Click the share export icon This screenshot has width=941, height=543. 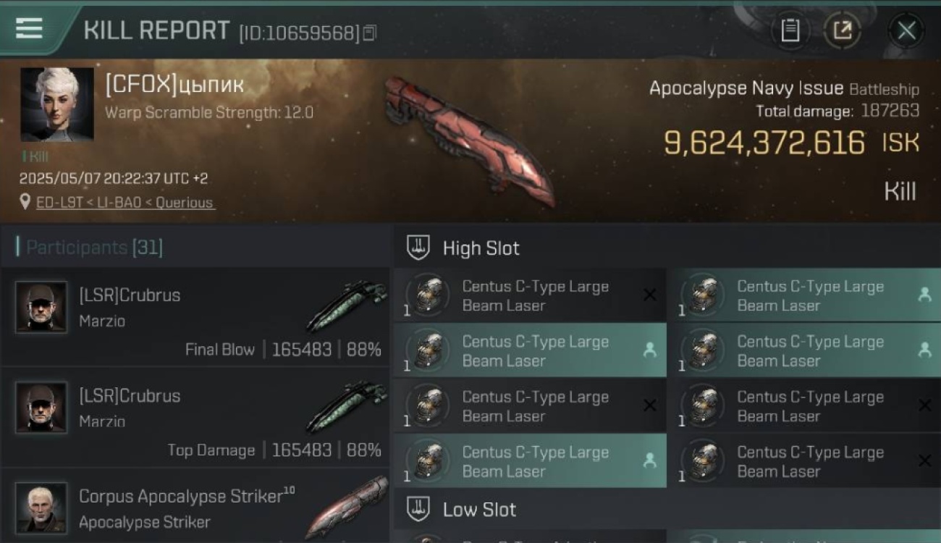point(843,30)
